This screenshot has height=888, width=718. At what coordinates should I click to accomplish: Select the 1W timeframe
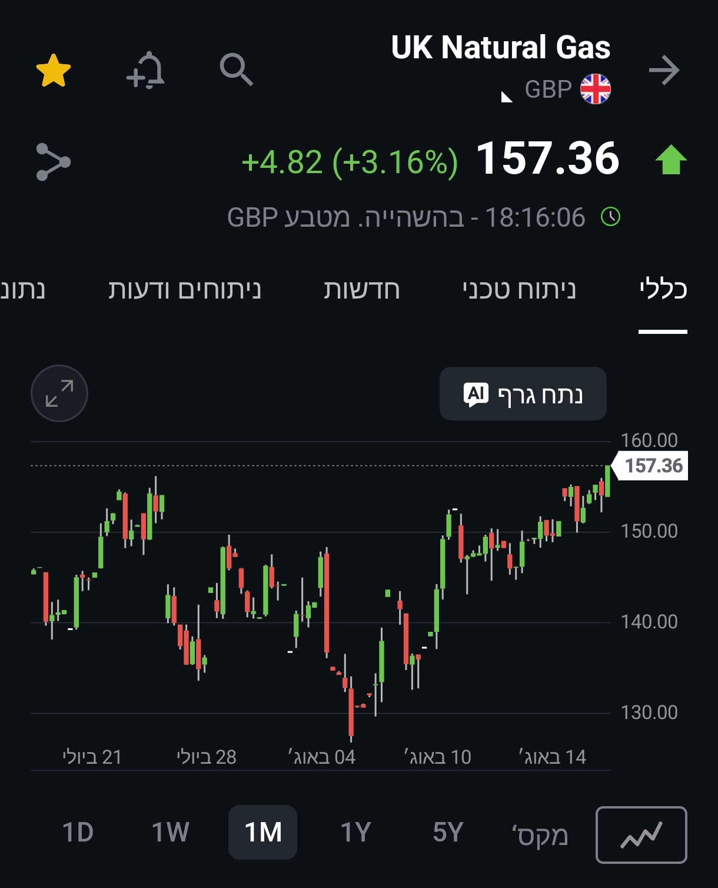click(170, 833)
